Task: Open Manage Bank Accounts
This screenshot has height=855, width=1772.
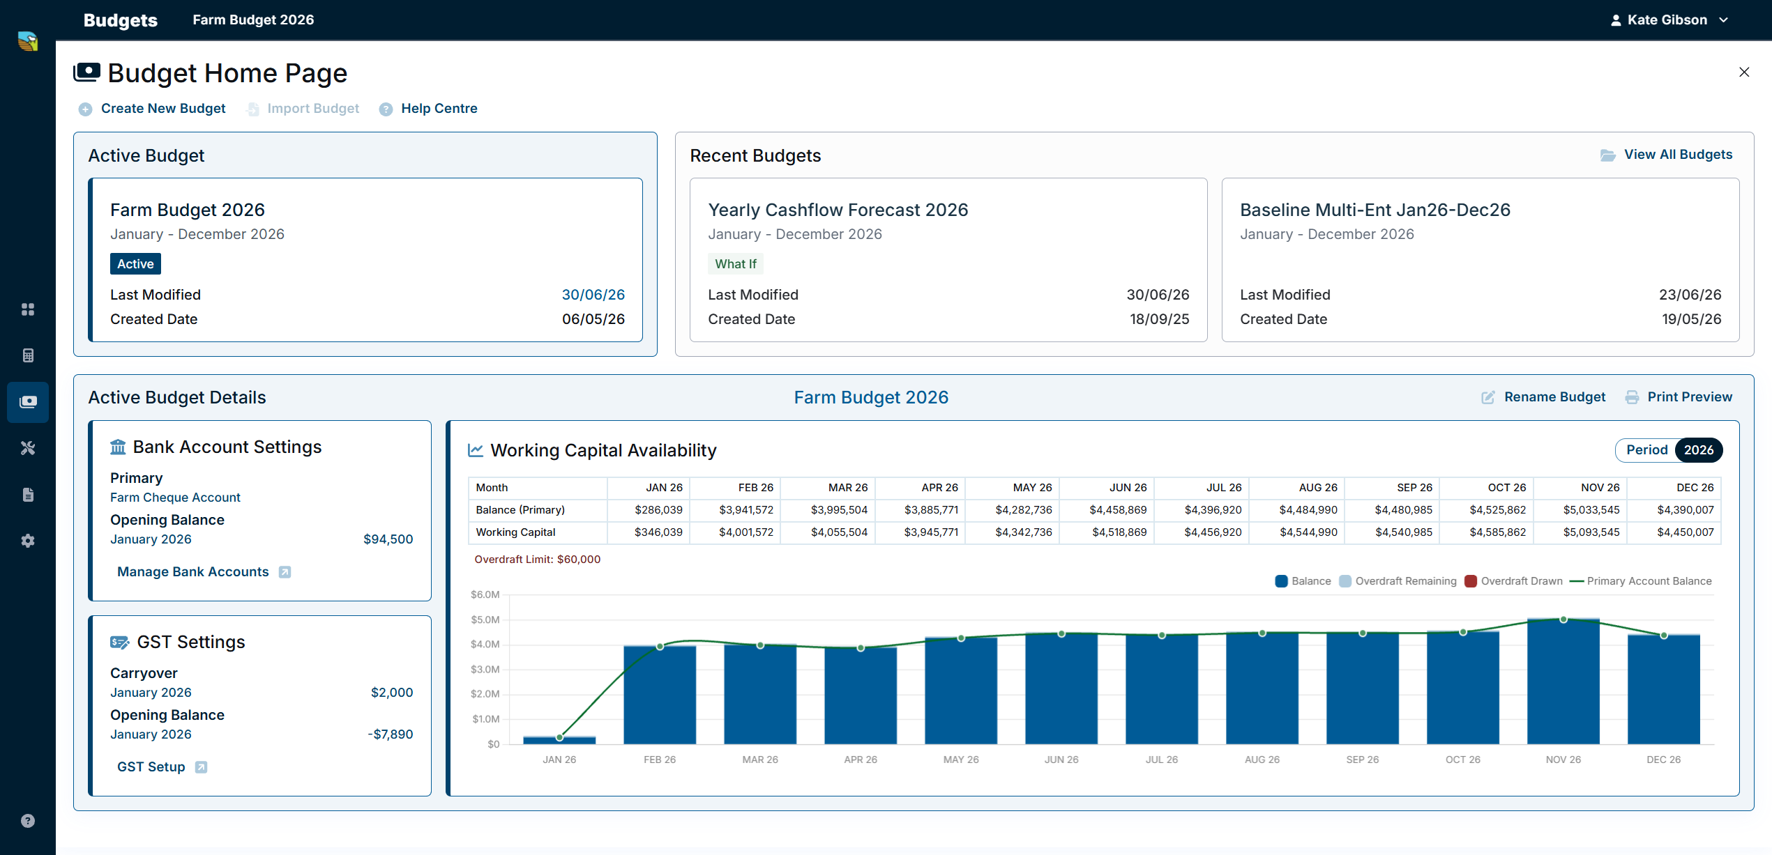Action: click(x=193, y=572)
